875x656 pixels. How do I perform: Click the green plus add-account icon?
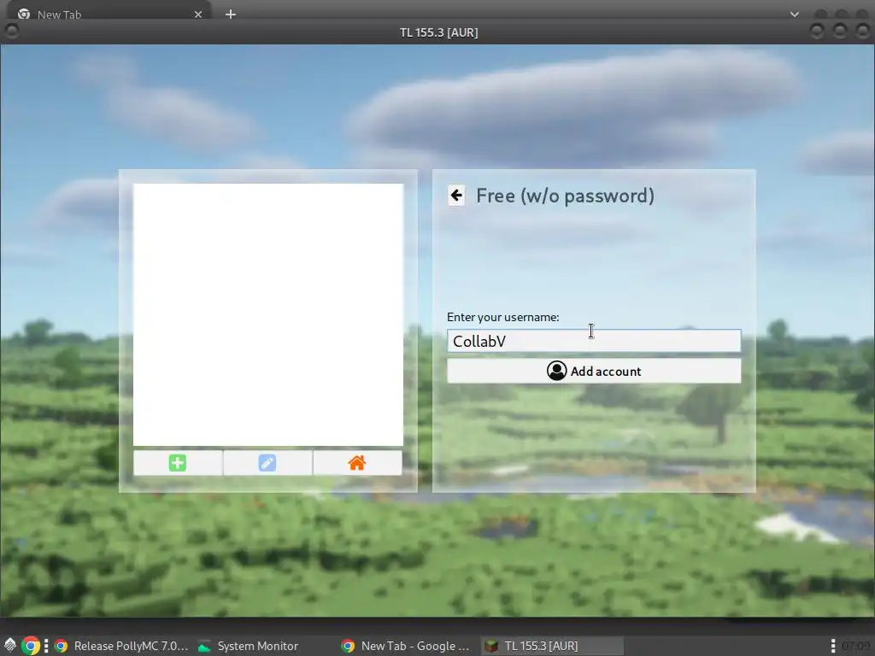pyautogui.click(x=178, y=462)
